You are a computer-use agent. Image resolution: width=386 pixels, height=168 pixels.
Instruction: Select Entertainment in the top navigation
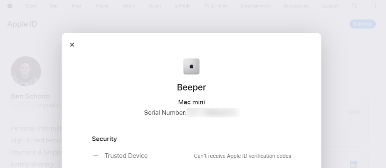[x=255, y=6]
